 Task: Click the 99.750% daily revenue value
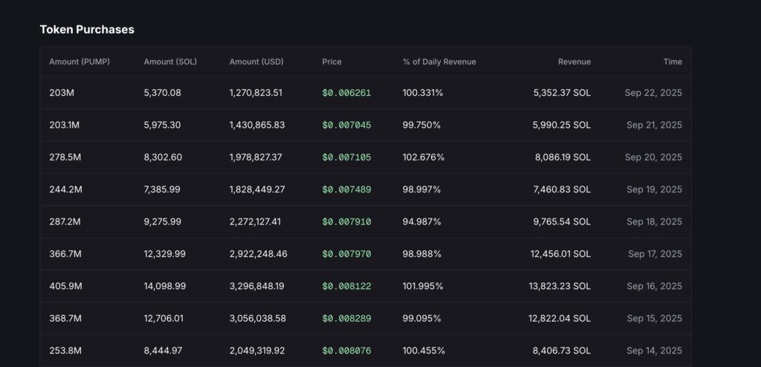click(x=422, y=125)
